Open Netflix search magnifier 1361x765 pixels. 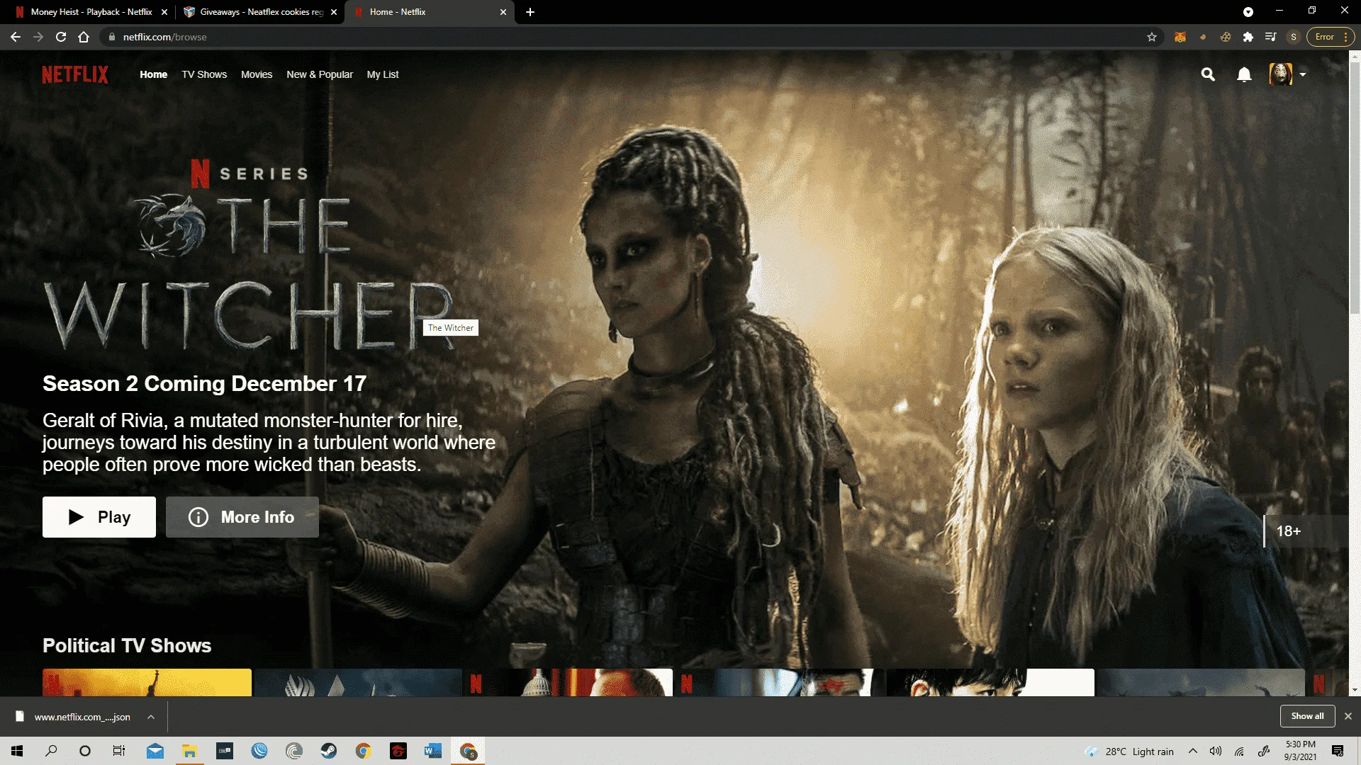click(x=1208, y=74)
